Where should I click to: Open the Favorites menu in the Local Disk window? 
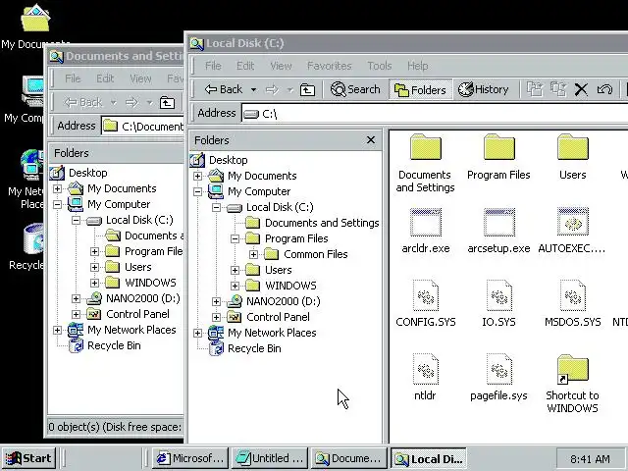tap(330, 66)
